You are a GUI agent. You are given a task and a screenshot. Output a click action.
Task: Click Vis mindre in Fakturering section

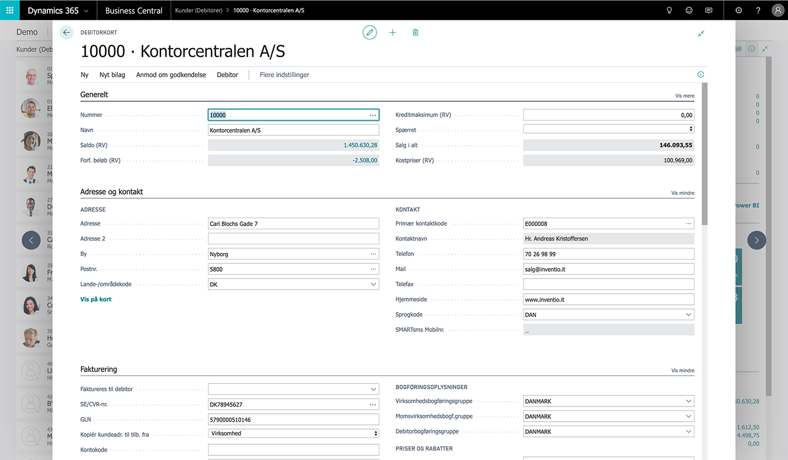682,370
